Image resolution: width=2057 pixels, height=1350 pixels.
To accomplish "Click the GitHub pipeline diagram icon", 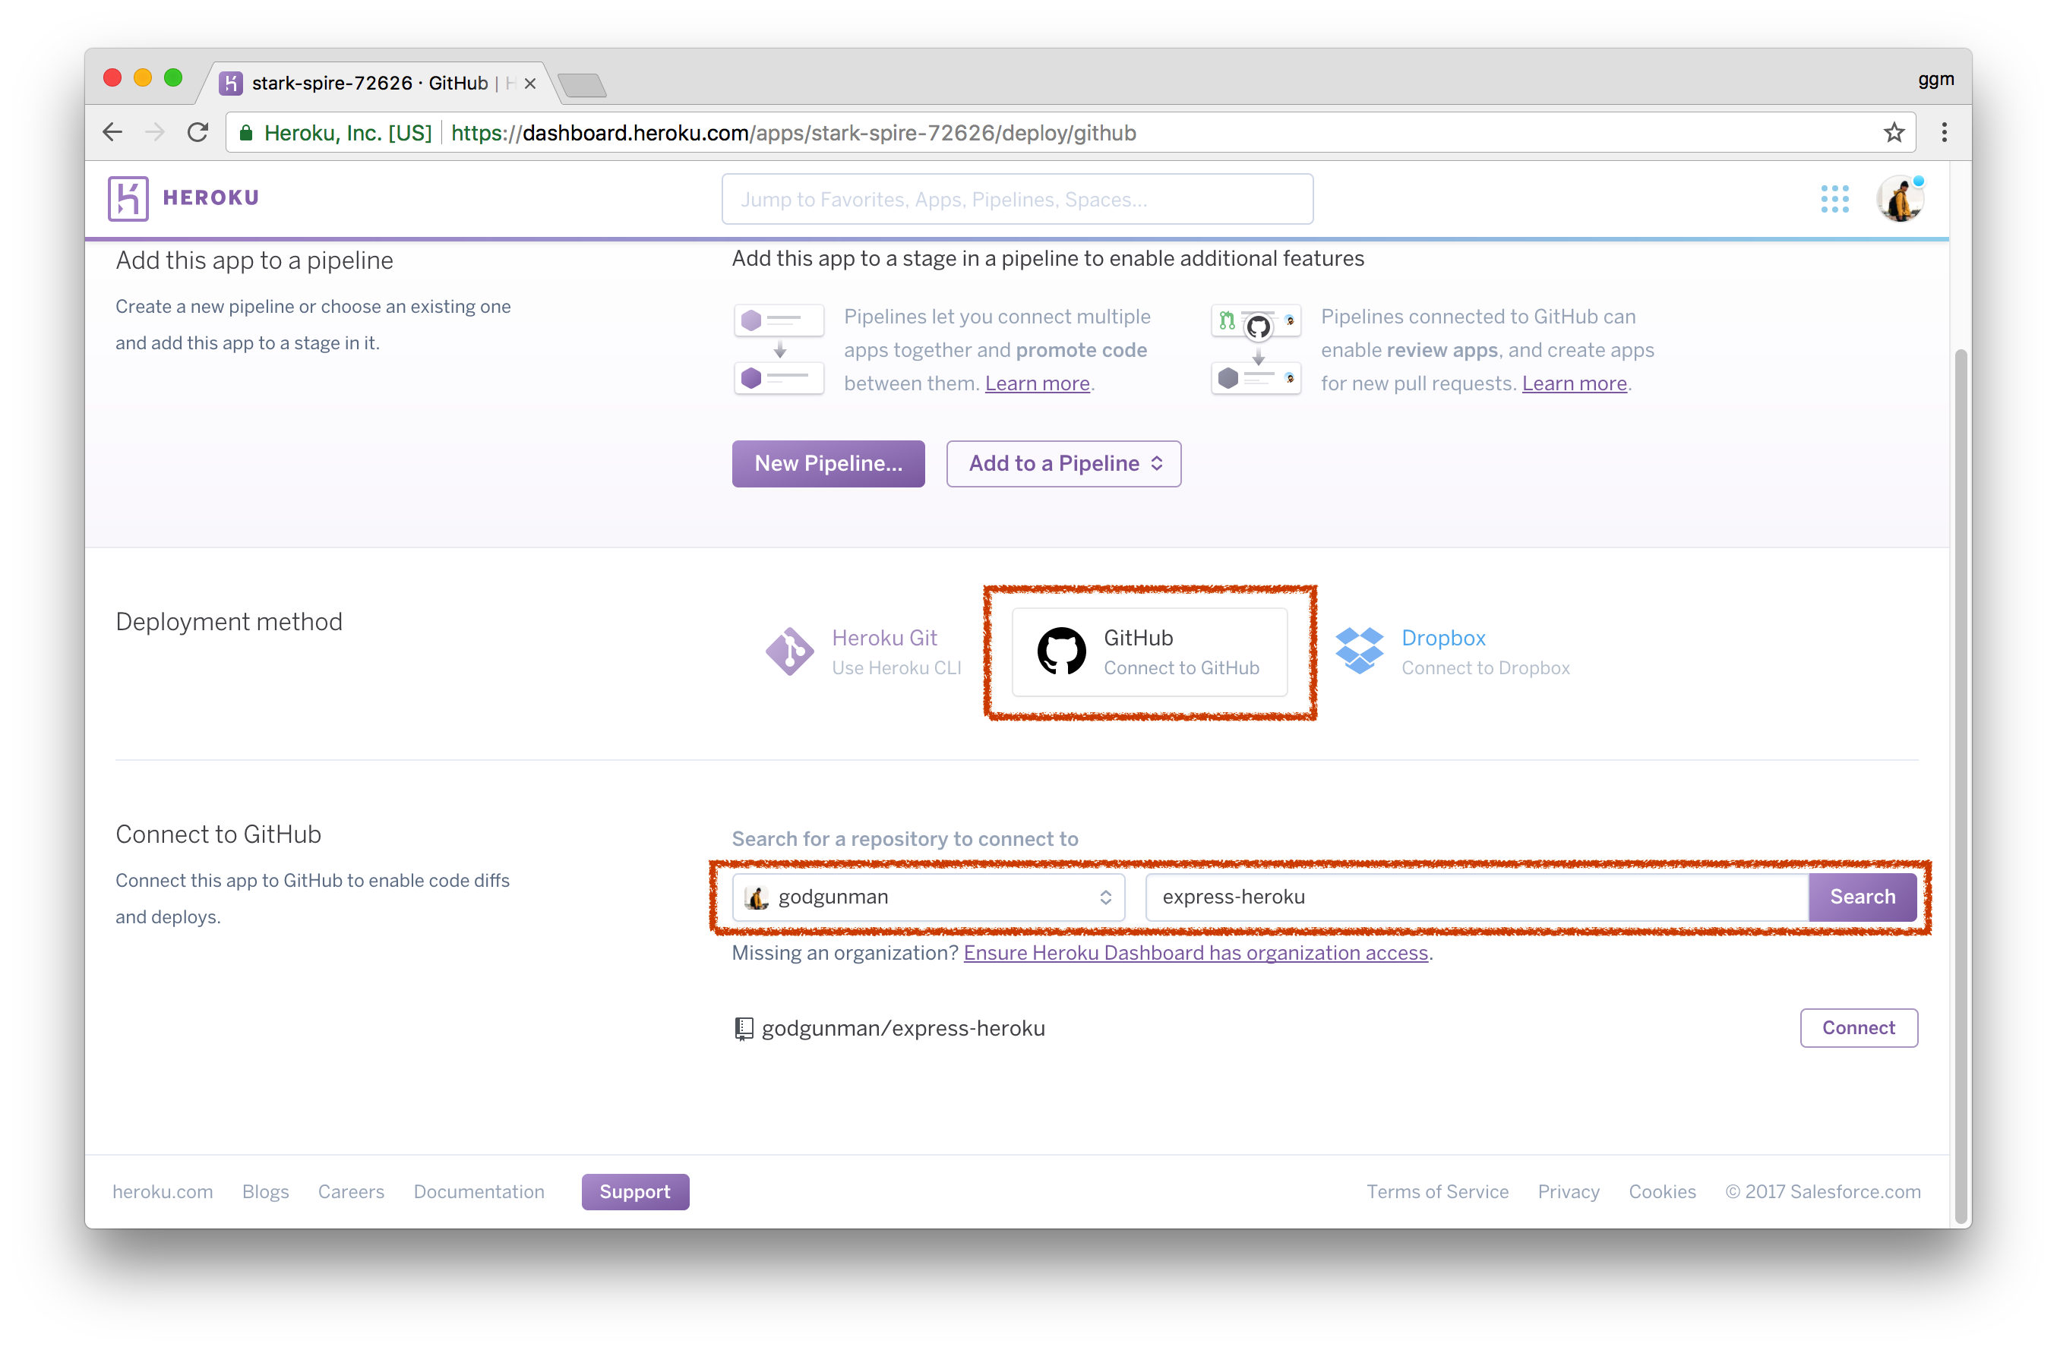I will point(1256,349).
